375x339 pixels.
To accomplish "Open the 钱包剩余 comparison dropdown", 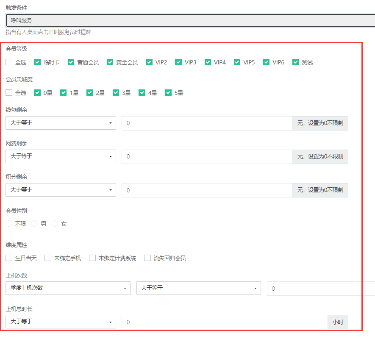I will click(x=61, y=123).
